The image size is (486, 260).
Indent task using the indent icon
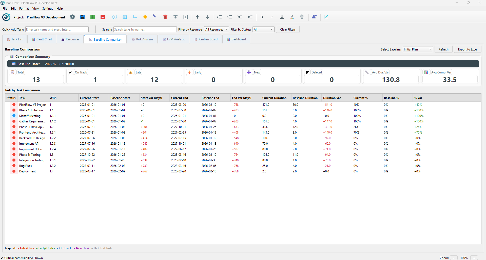(219, 17)
